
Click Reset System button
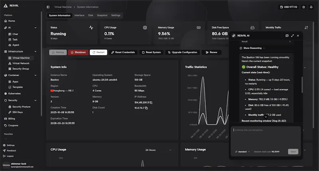(152, 53)
